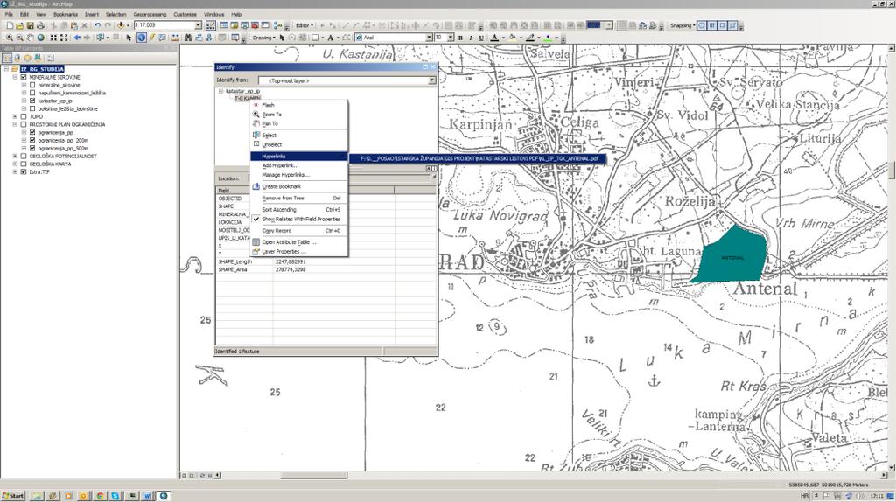Go back to previous extent arrow

77,38
